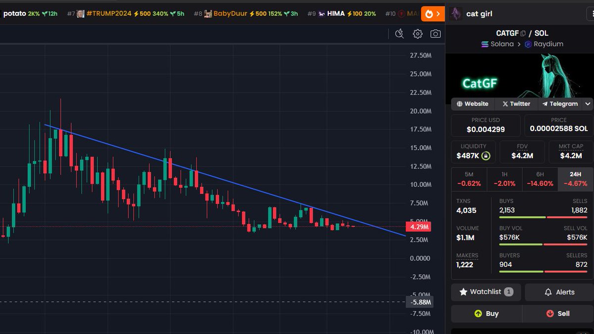Image resolution: width=594 pixels, height=334 pixels.
Task: Click the liquidity lock icon
Action: [x=486, y=156]
